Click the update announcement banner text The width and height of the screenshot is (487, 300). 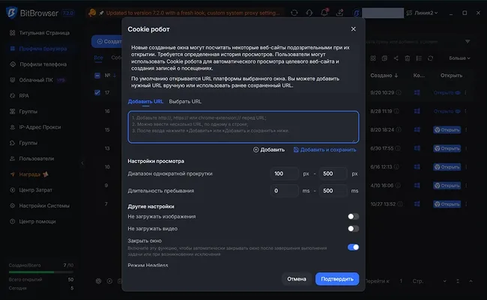[193, 13]
